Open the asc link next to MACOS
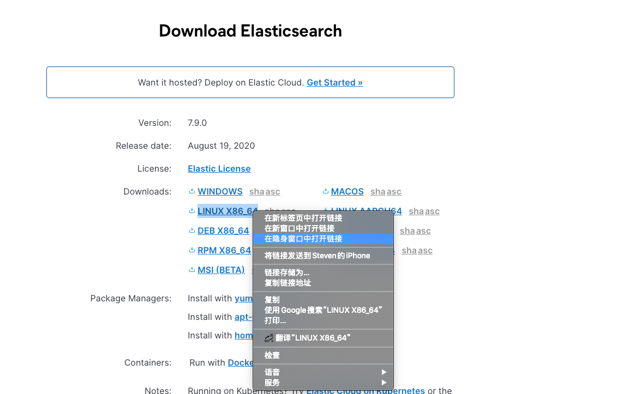The width and height of the screenshot is (617, 394). click(394, 191)
